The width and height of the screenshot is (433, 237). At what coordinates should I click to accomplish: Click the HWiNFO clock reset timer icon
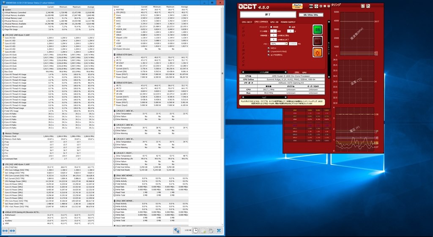tap(195, 230)
